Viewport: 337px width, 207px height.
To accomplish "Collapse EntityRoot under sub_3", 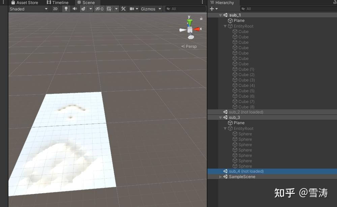I will tap(225, 129).
